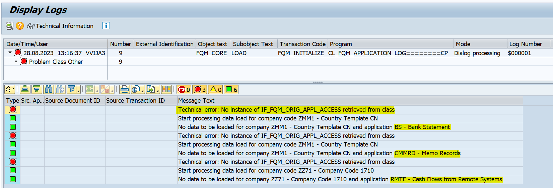Click the blue information 'i' icon
The image size is (553, 188).
(106, 25)
